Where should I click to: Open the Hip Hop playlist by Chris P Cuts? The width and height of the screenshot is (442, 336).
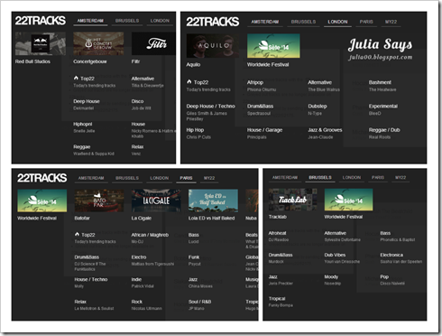[x=198, y=134]
